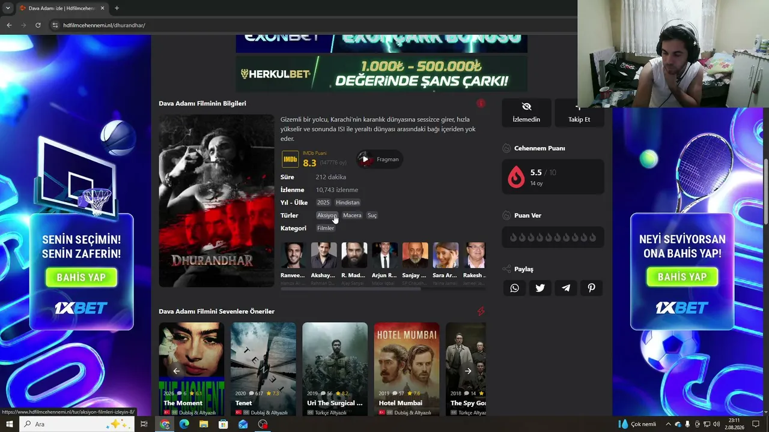Mark the film as İzlemedin
The image size is (769, 432).
pyautogui.click(x=526, y=112)
